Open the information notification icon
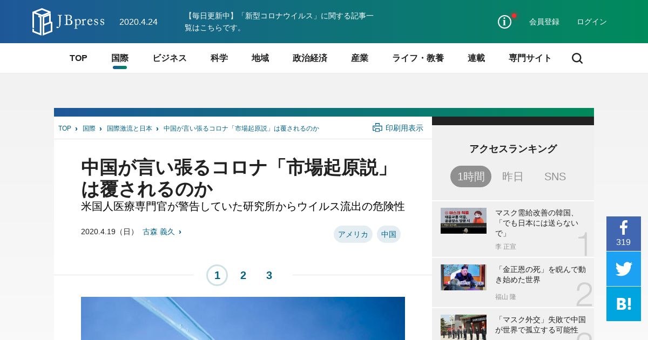Viewport: 648px width, 340px height. 505,22
